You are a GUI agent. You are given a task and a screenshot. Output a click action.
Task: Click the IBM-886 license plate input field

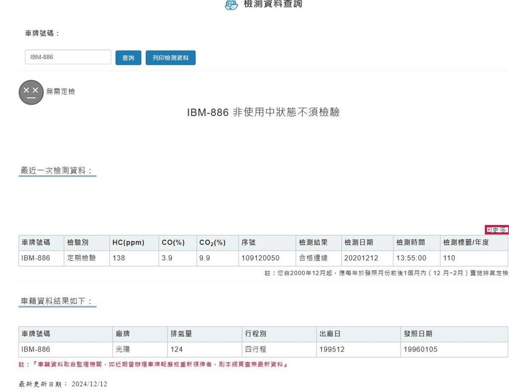(68, 57)
